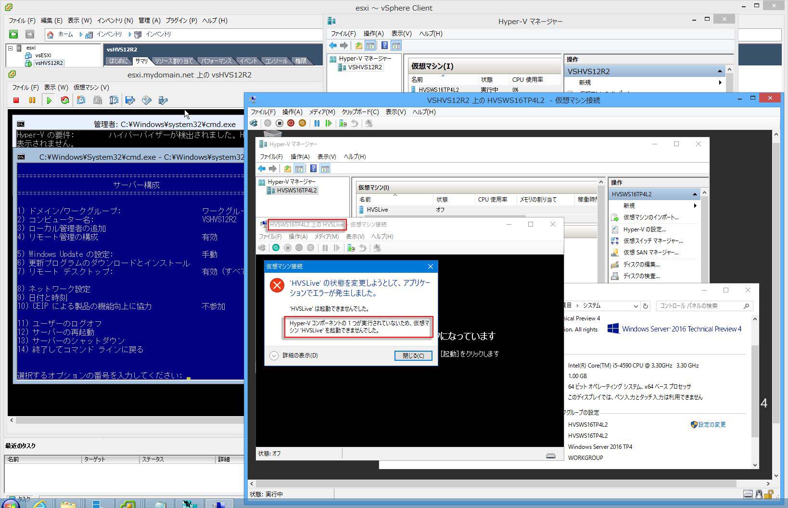
Task: Open 操作(A) menu in outer Hyper-V Manager
Action: [374, 34]
